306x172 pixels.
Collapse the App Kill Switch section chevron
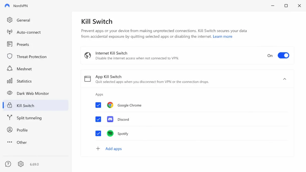coord(285,79)
